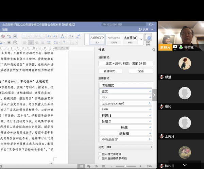This screenshot has height=169, width=204.
Task: Align text right
Action: coord(37,42)
